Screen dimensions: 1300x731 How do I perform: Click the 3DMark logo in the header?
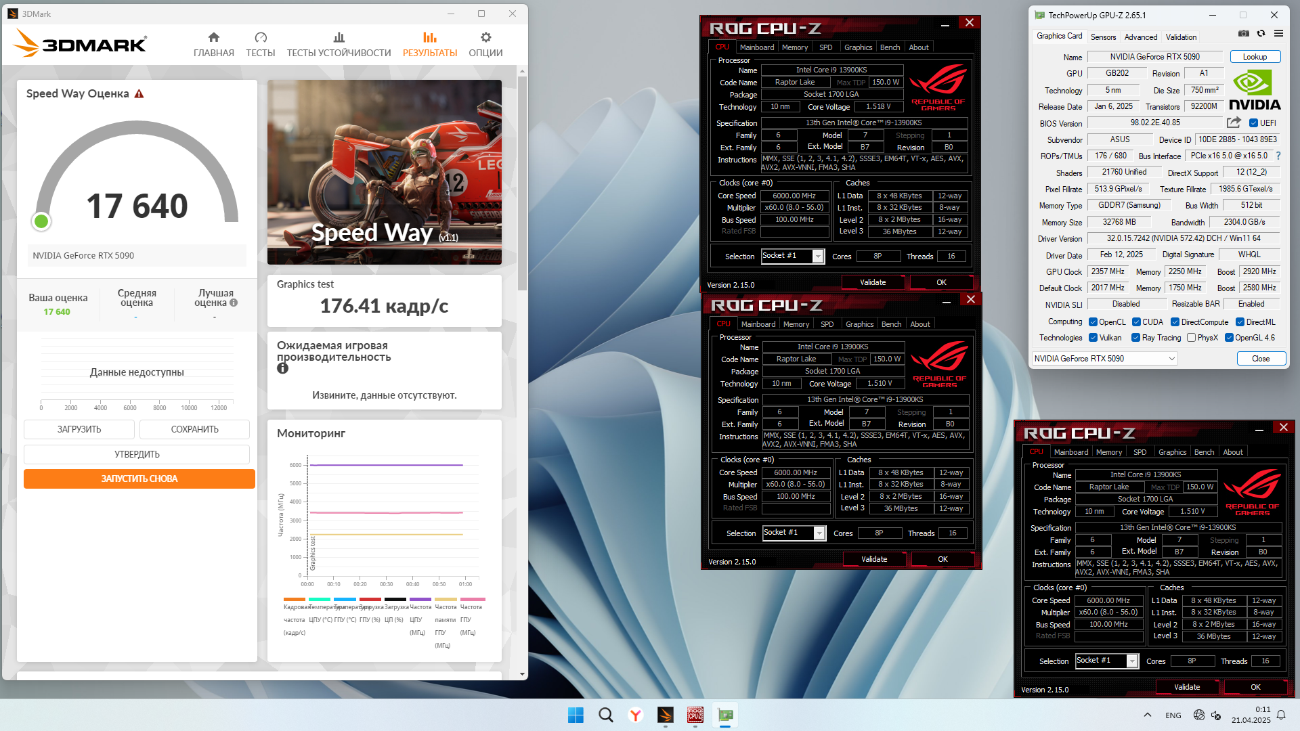pyautogui.click(x=80, y=44)
